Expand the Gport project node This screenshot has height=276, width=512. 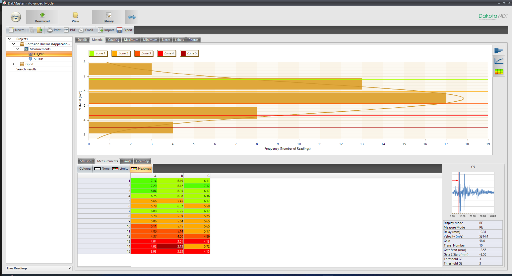point(14,64)
